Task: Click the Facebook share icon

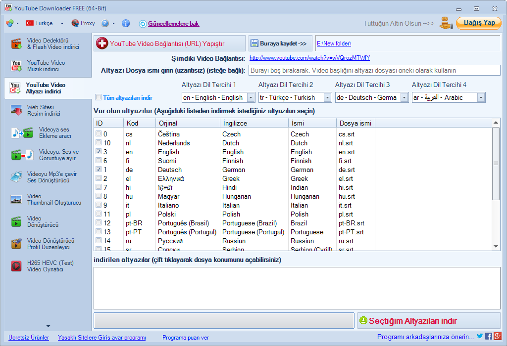Action: pyautogui.click(x=489, y=336)
